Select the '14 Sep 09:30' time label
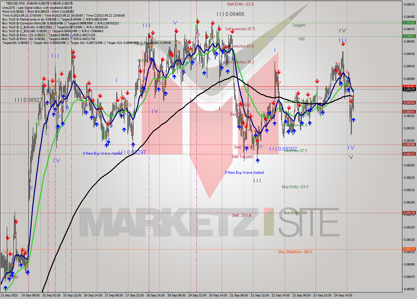The width and height of the screenshot is (417, 299). [x=30, y=295]
